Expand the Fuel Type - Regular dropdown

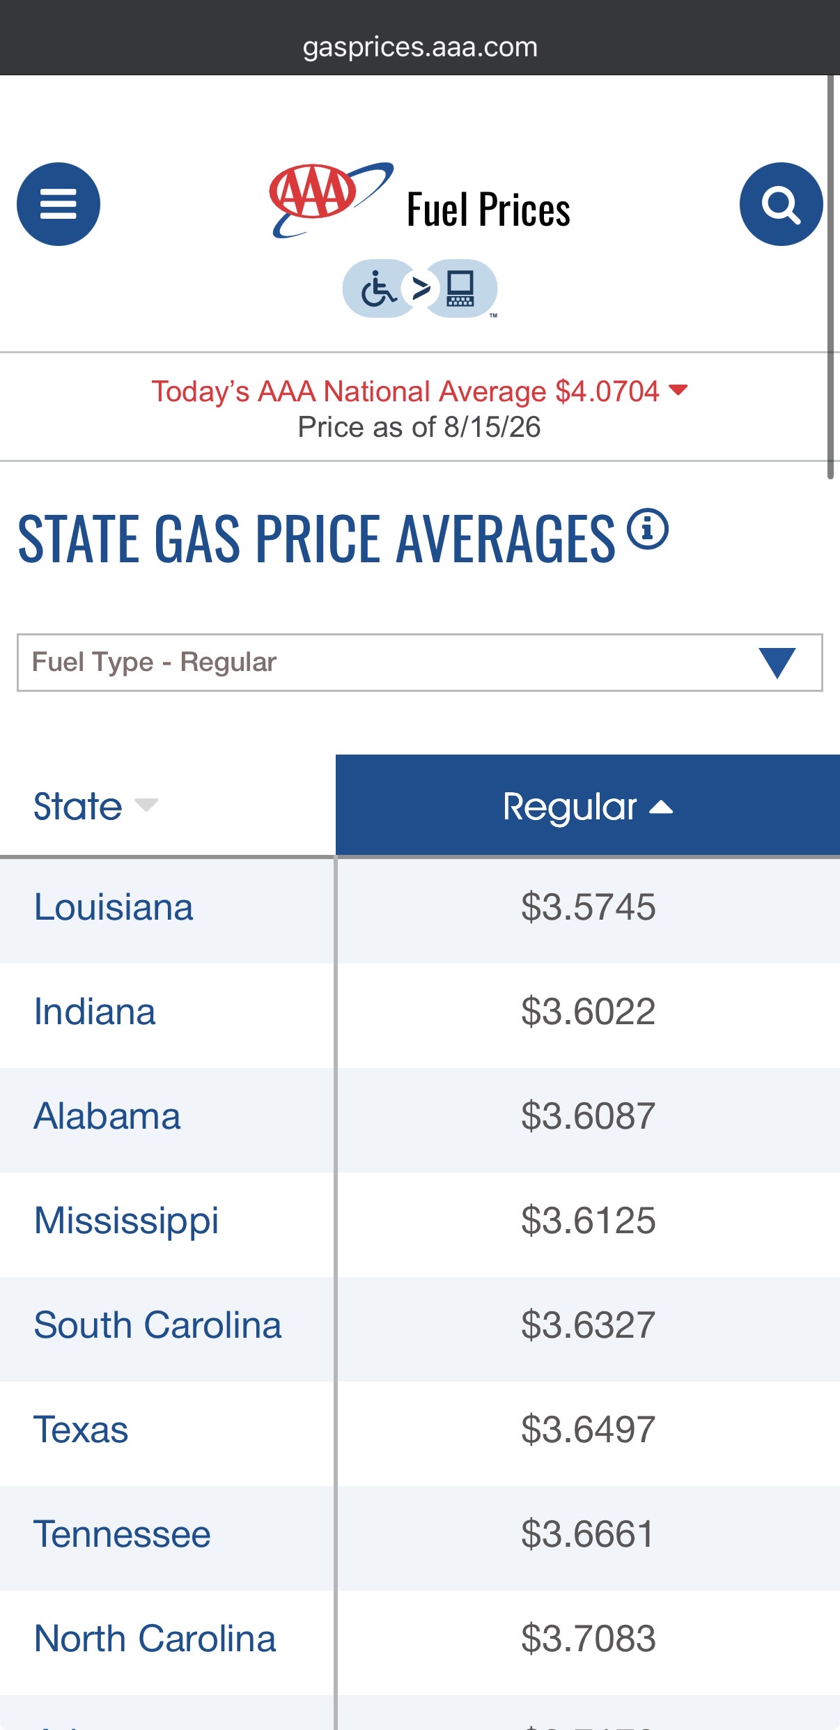point(420,663)
